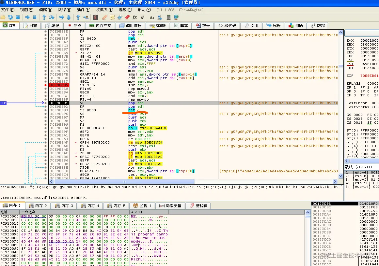Viewport: 379px width, 266px height.
Task: Open the 内存 2 dump tab
Action: 38,206
